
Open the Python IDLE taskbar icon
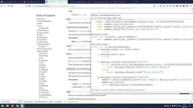coord(22,106)
